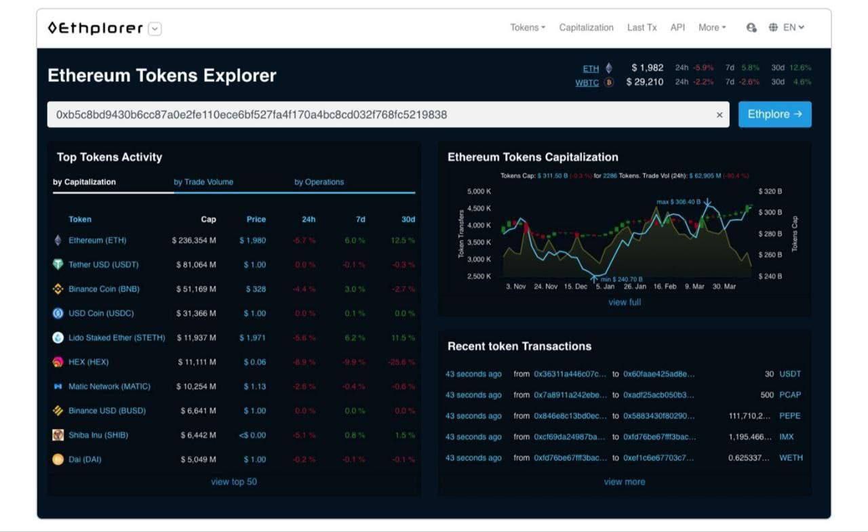Select the by Capitalization tab
The height and width of the screenshot is (532, 868).
84,182
